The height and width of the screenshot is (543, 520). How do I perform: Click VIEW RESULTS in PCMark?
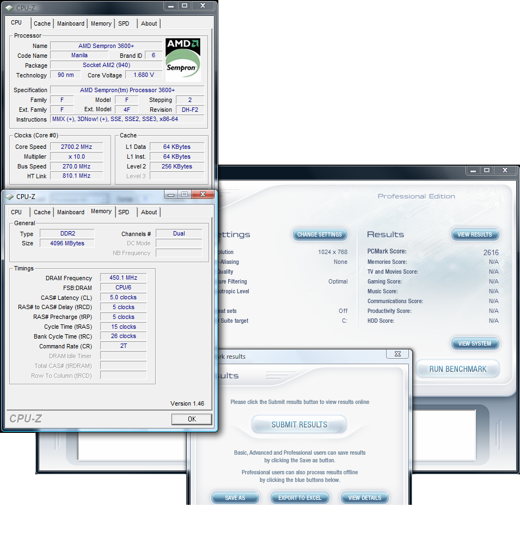click(x=475, y=235)
